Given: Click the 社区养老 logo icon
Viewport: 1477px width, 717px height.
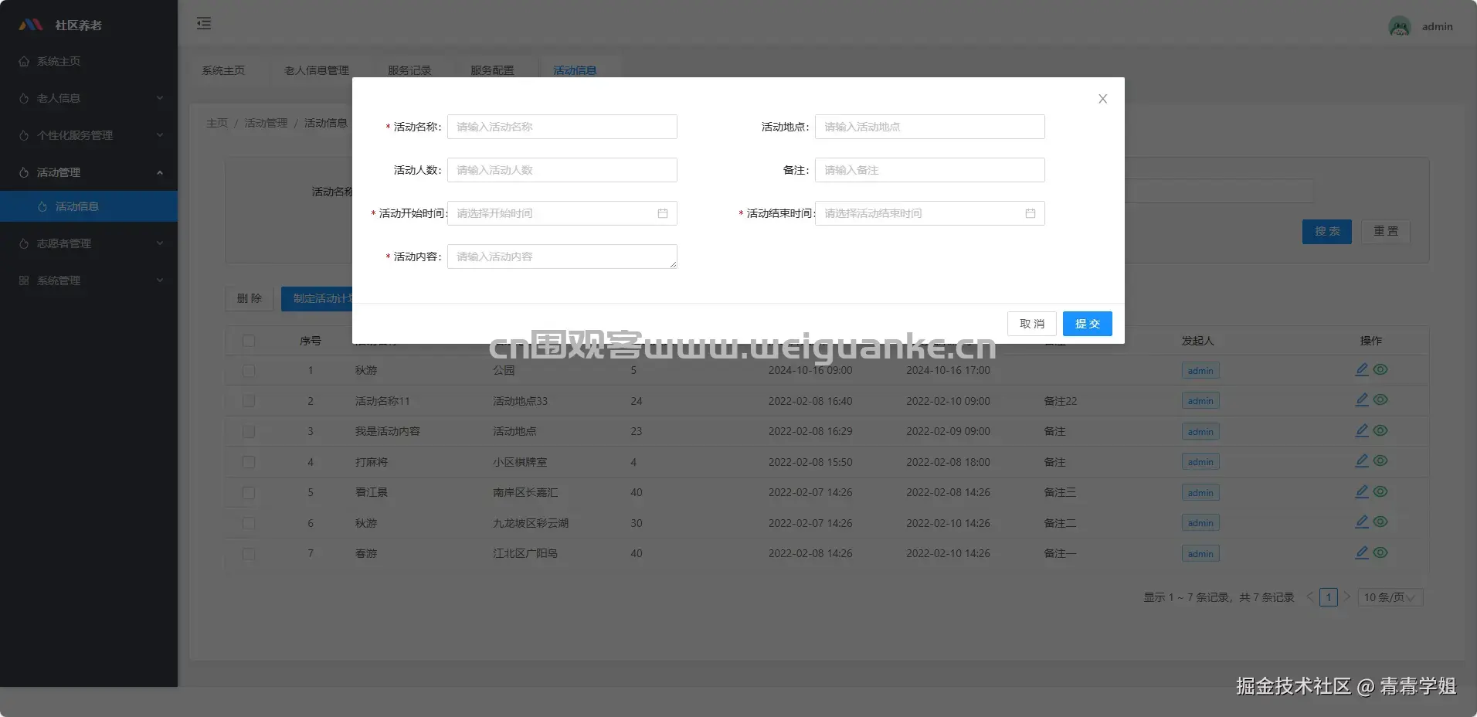Looking at the screenshot, I should (31, 25).
